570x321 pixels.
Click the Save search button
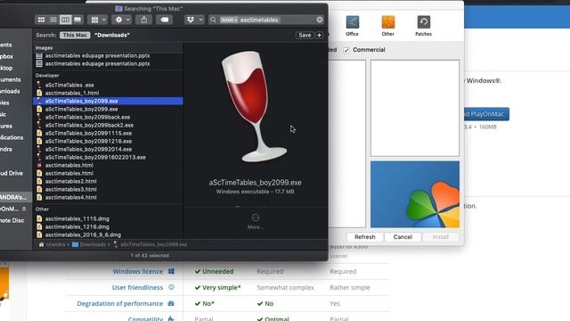(x=305, y=35)
